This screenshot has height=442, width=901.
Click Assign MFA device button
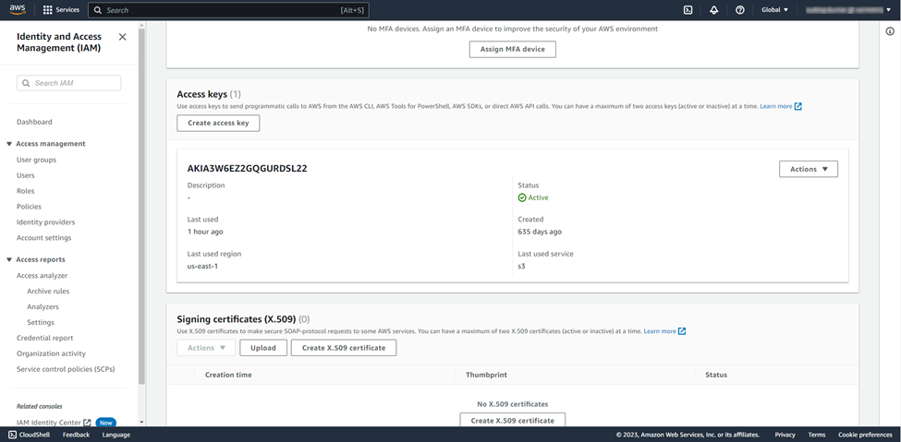click(x=513, y=49)
